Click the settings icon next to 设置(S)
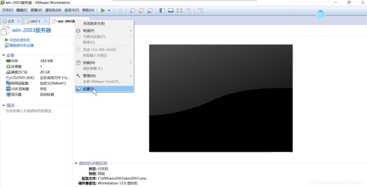This screenshot has width=367, height=187. [78, 89]
